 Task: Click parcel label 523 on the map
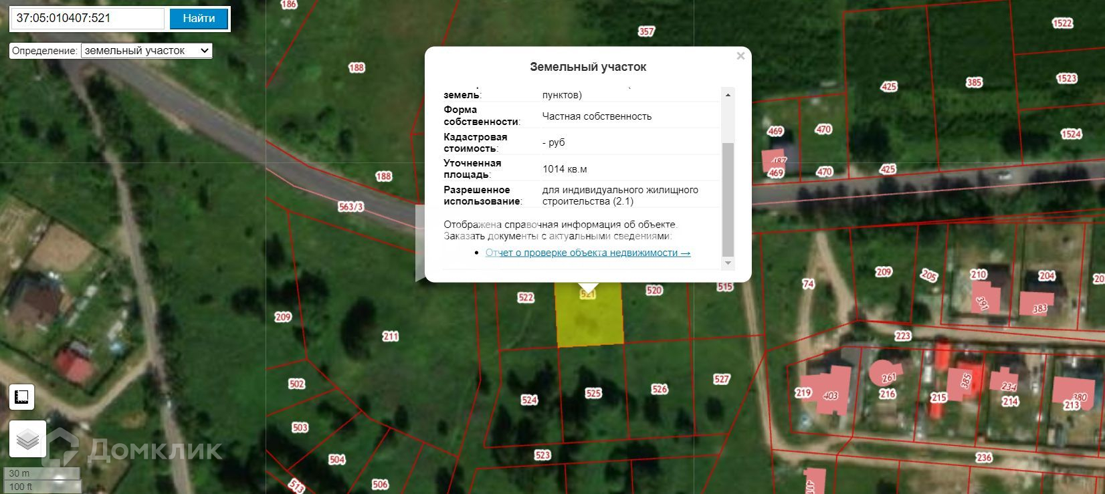(x=542, y=455)
